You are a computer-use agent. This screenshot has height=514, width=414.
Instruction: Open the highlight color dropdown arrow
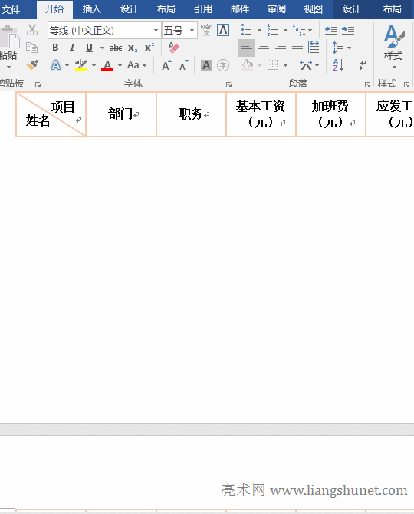(x=94, y=65)
